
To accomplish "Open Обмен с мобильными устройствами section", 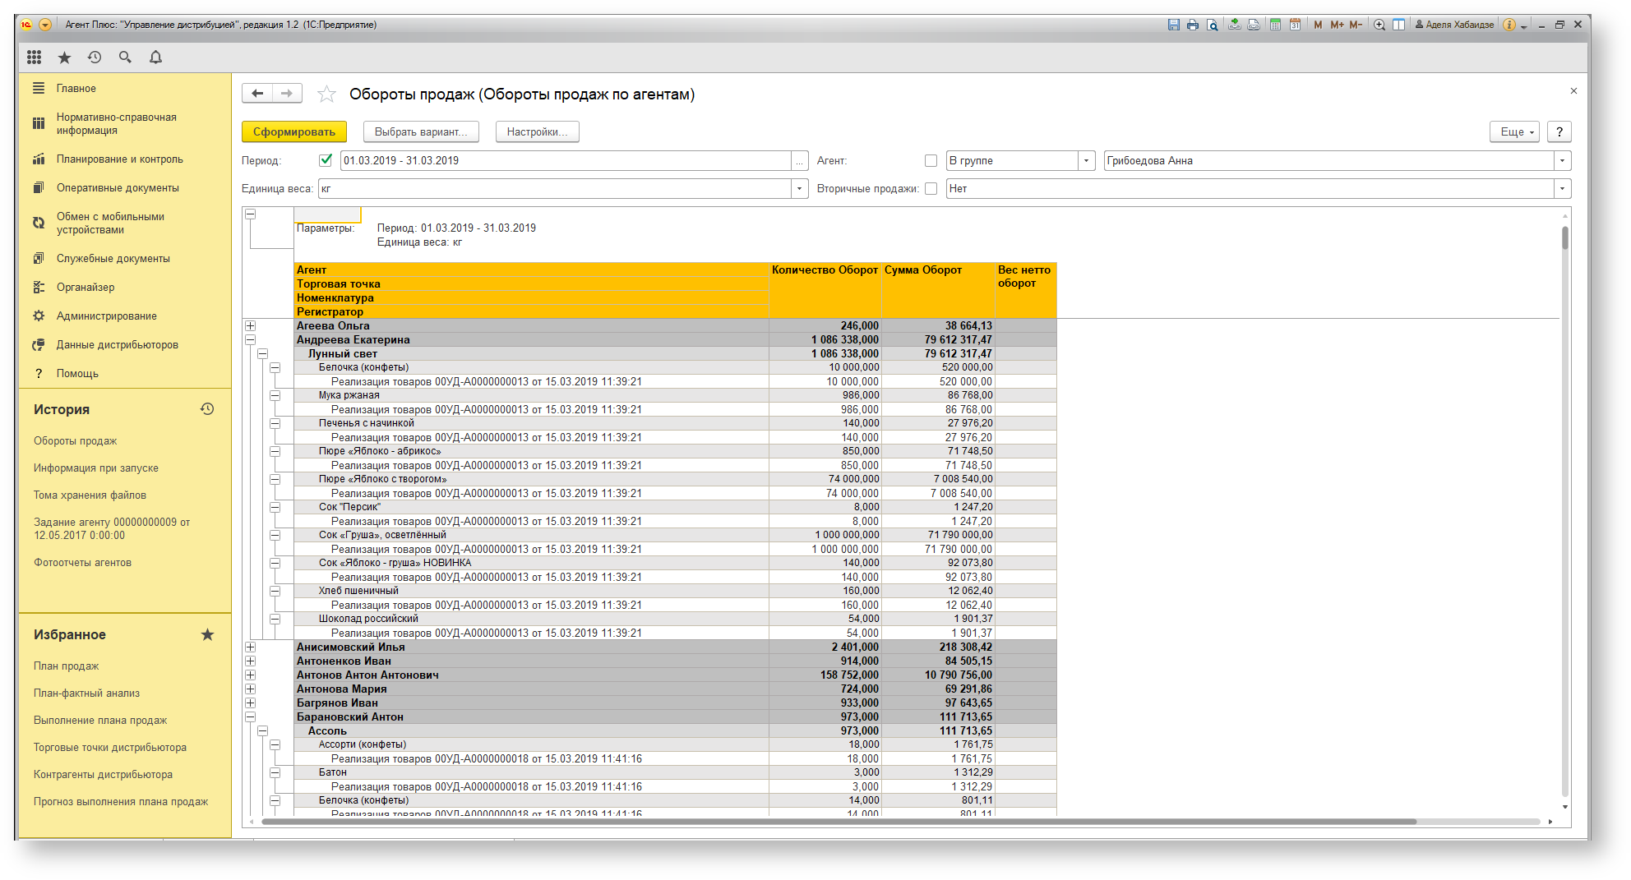I will [110, 223].
